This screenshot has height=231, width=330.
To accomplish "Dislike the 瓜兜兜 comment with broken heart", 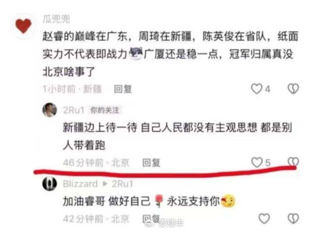I will 293,89.
